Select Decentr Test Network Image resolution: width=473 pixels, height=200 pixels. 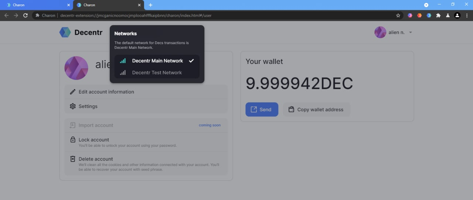[x=157, y=72]
